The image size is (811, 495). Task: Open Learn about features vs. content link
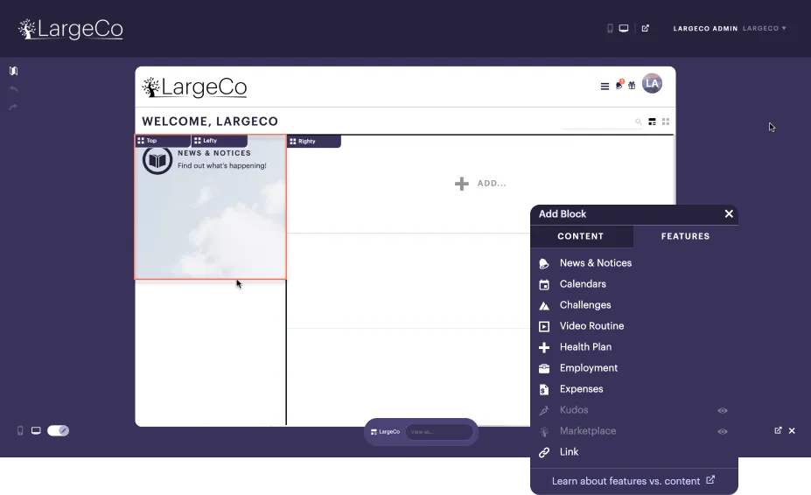coord(633,481)
